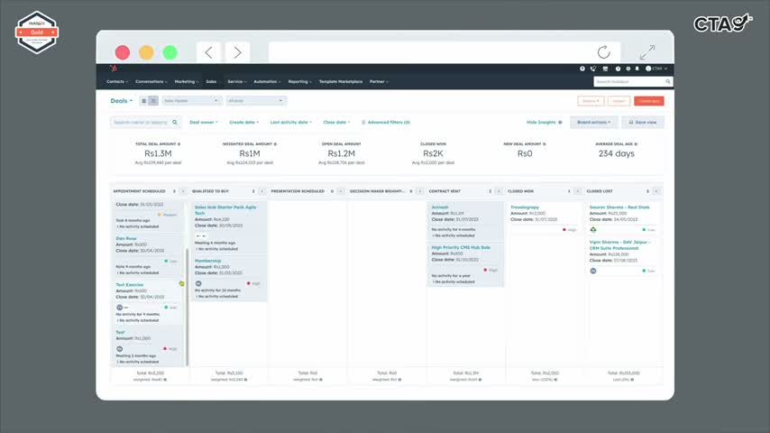Collapse the Appointment Scheduled column
Image resolution: width=770 pixels, height=433 pixels.
pyautogui.click(x=183, y=191)
